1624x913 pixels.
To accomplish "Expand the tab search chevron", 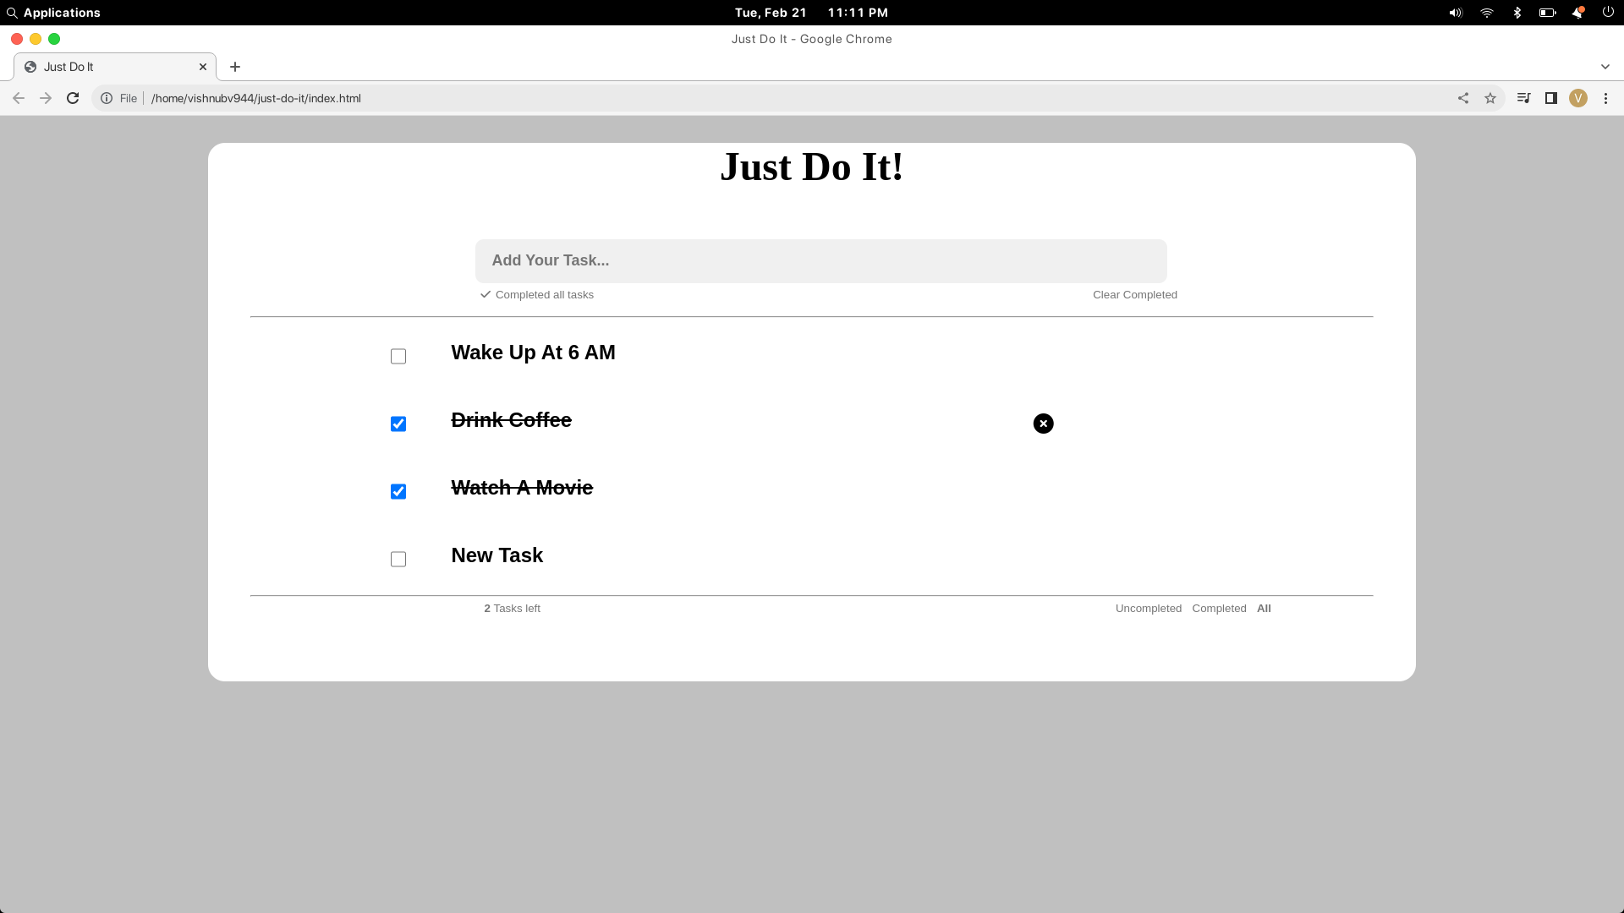I will [1605, 67].
